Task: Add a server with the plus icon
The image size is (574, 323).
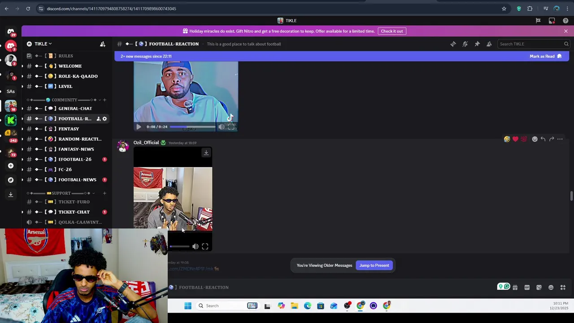Action: [11, 166]
